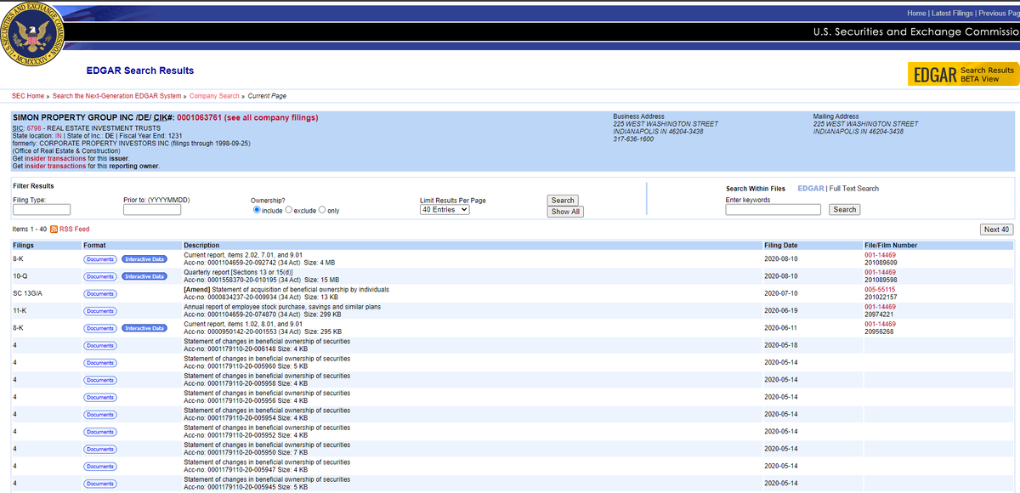Open the EDGAR link beside Full Text Search
The image size is (1020, 493).
(811, 188)
